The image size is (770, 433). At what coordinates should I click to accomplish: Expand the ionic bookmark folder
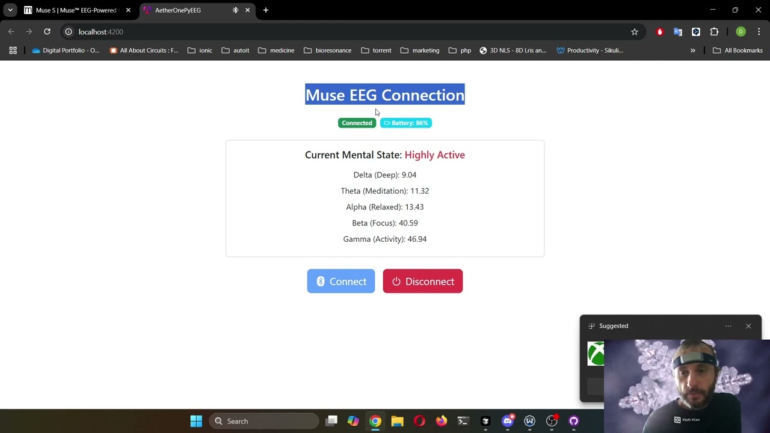point(200,51)
